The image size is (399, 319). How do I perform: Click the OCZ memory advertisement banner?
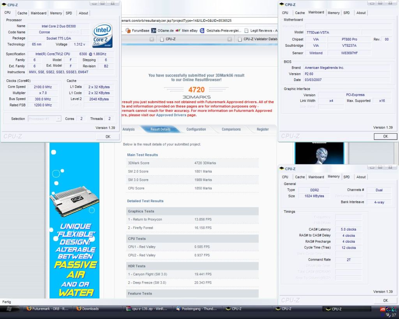[74, 220]
